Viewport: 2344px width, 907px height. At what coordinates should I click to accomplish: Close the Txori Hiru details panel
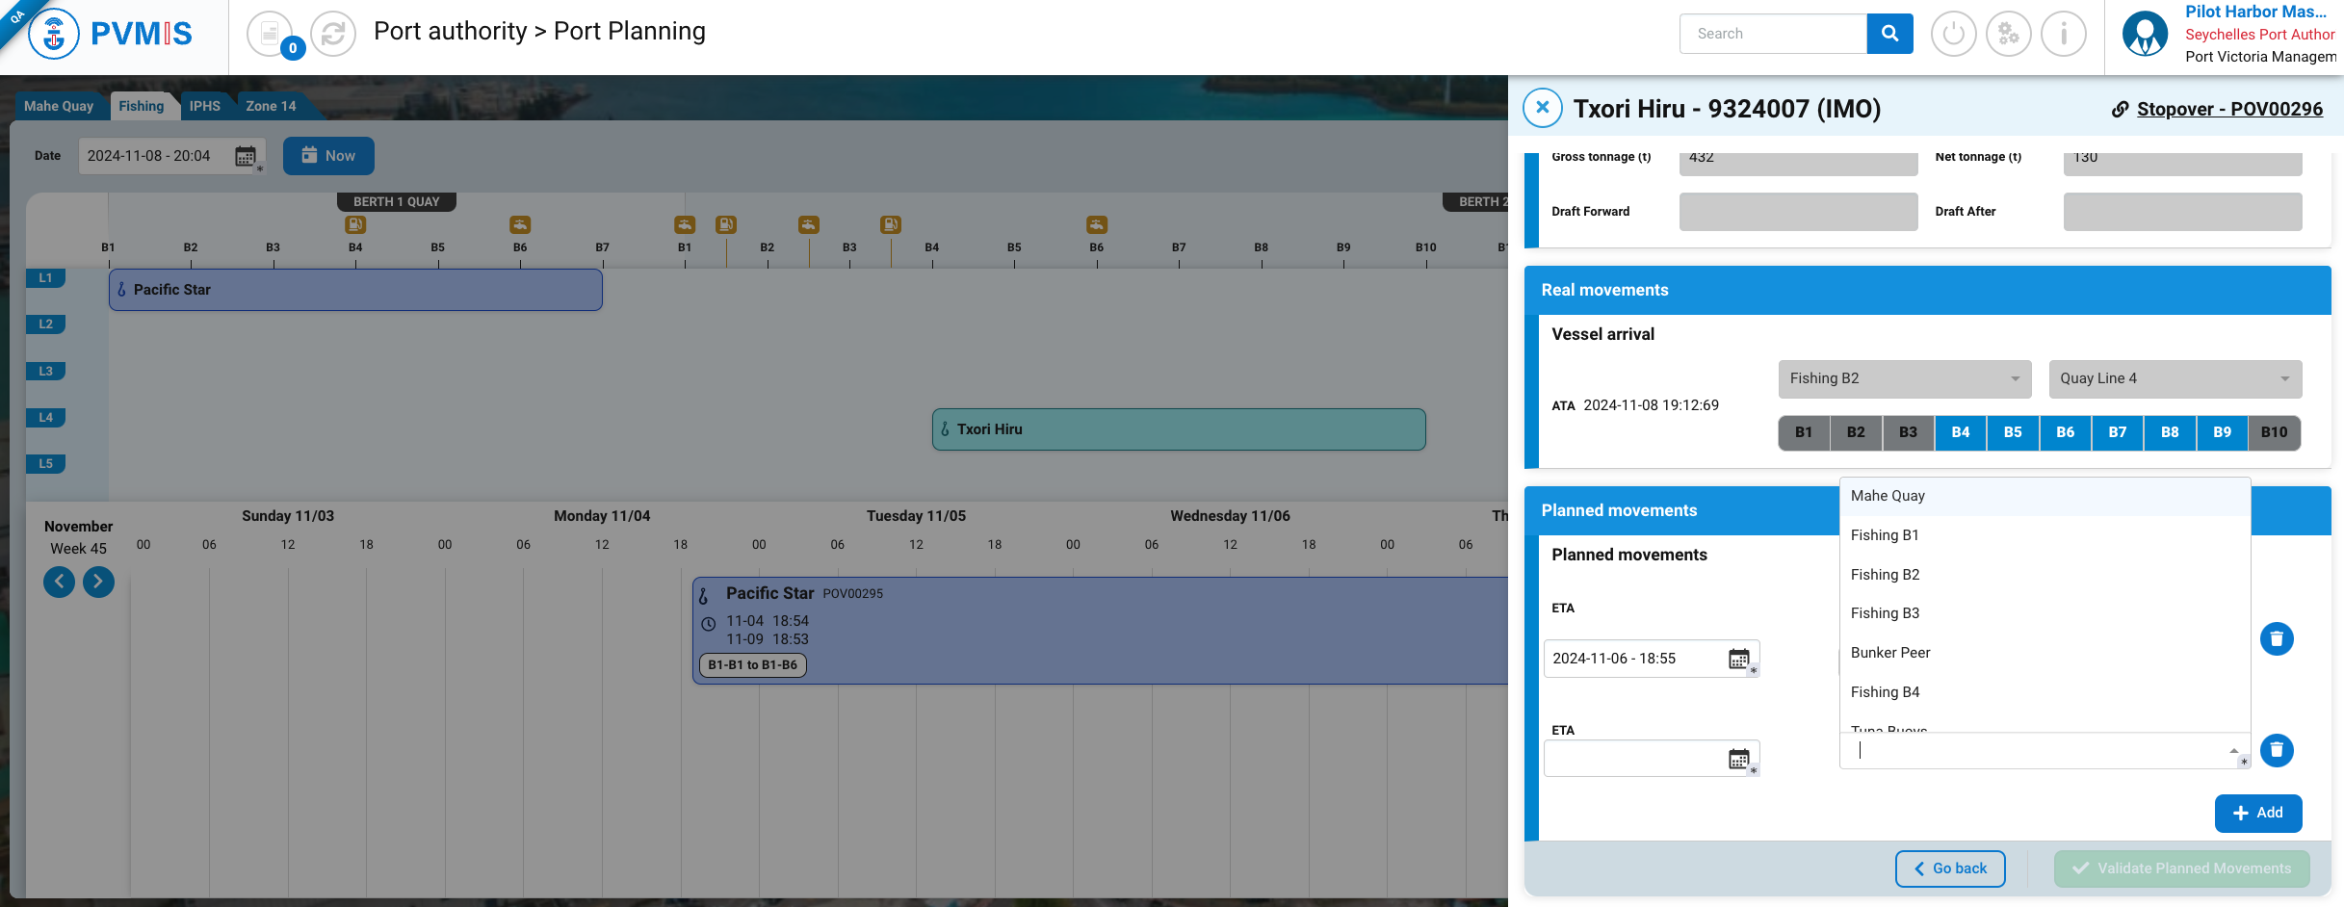tap(1542, 108)
